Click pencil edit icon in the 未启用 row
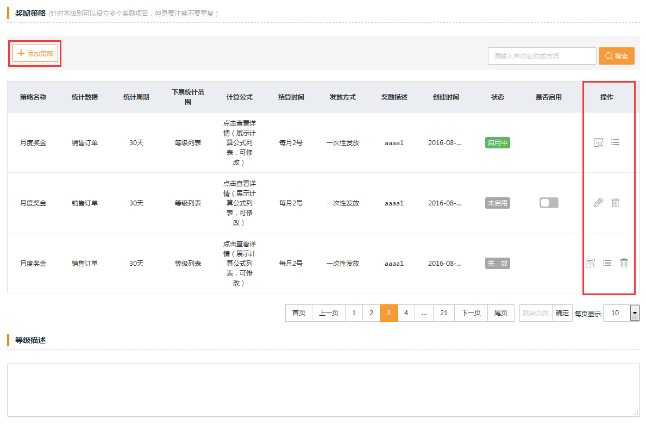The width and height of the screenshot is (646, 425). coord(598,203)
